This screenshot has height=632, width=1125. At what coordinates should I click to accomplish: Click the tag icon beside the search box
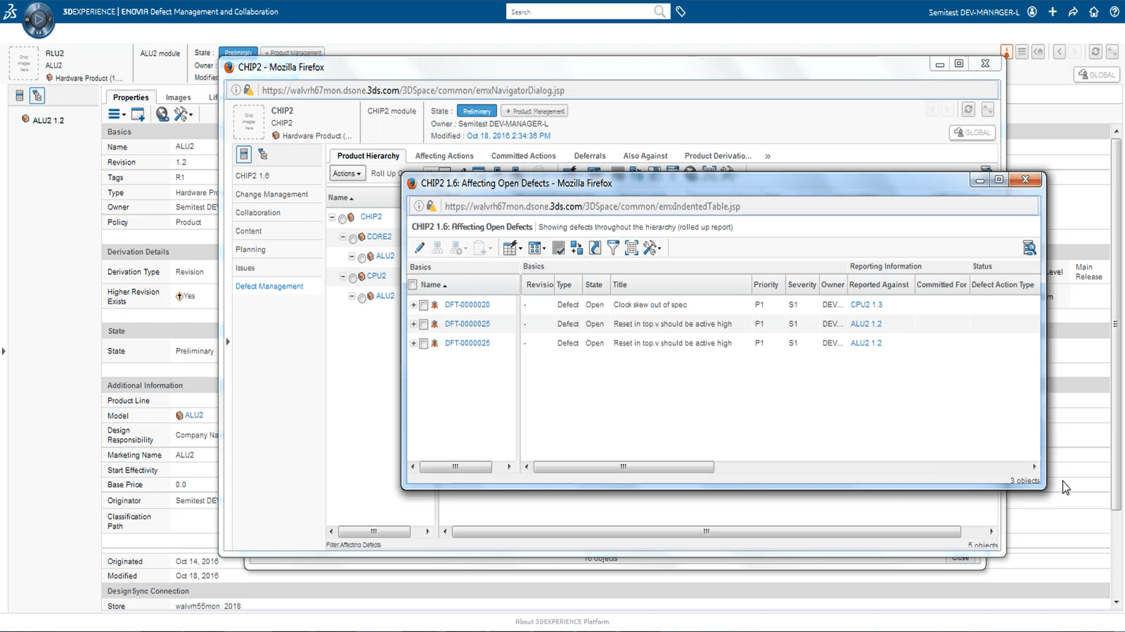(x=681, y=12)
